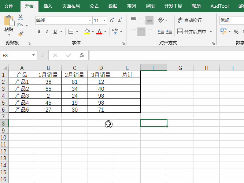Apply red font color A
The width and height of the screenshot is (244, 183).
pyautogui.click(x=99, y=31)
